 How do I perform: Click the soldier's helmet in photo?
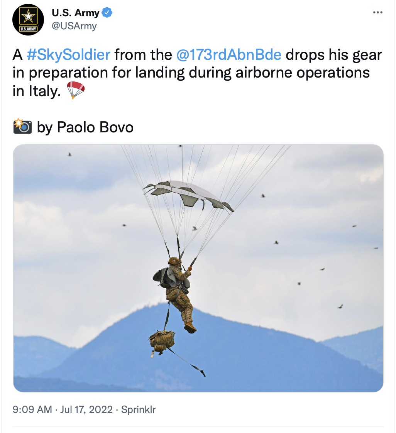click(174, 261)
